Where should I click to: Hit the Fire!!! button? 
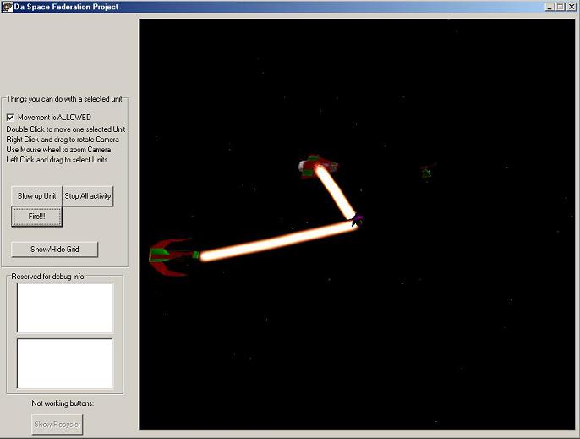[36, 217]
